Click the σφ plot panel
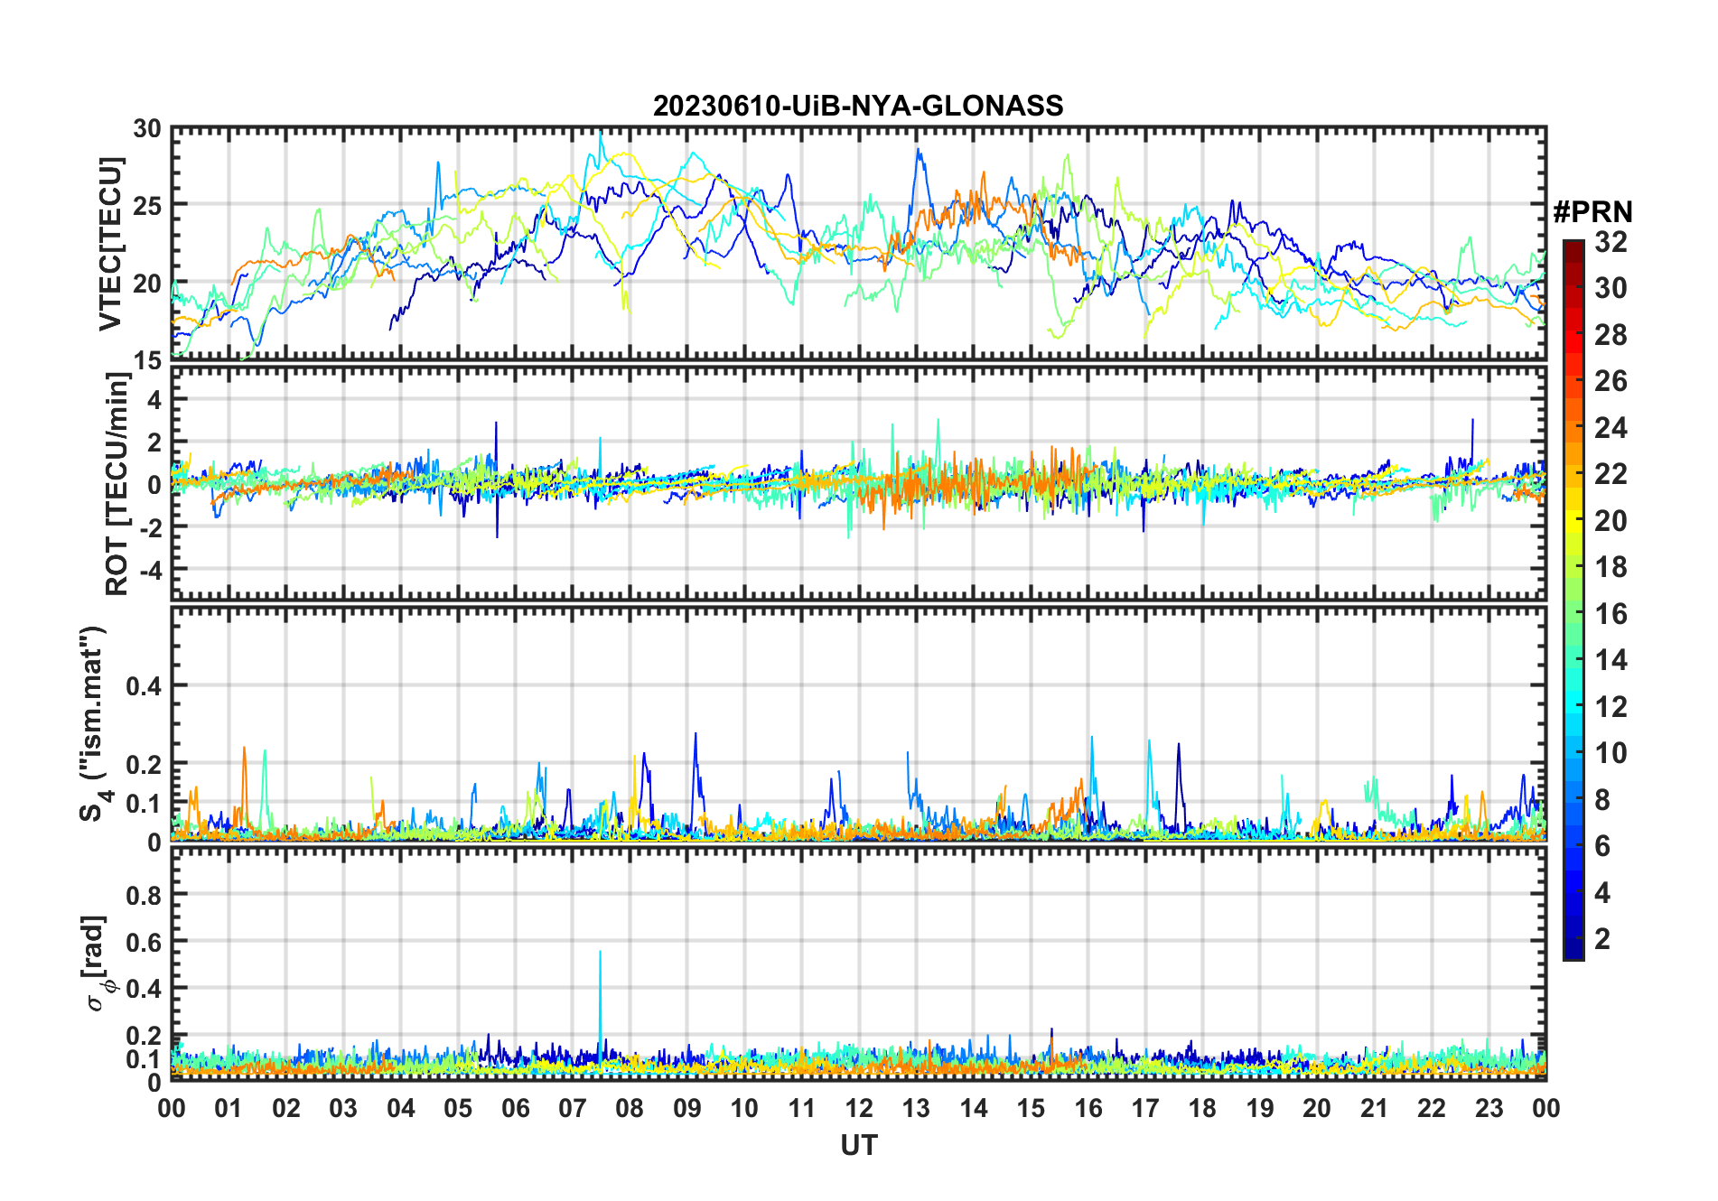Viewport: 1718px width, 1201px height. point(859,964)
